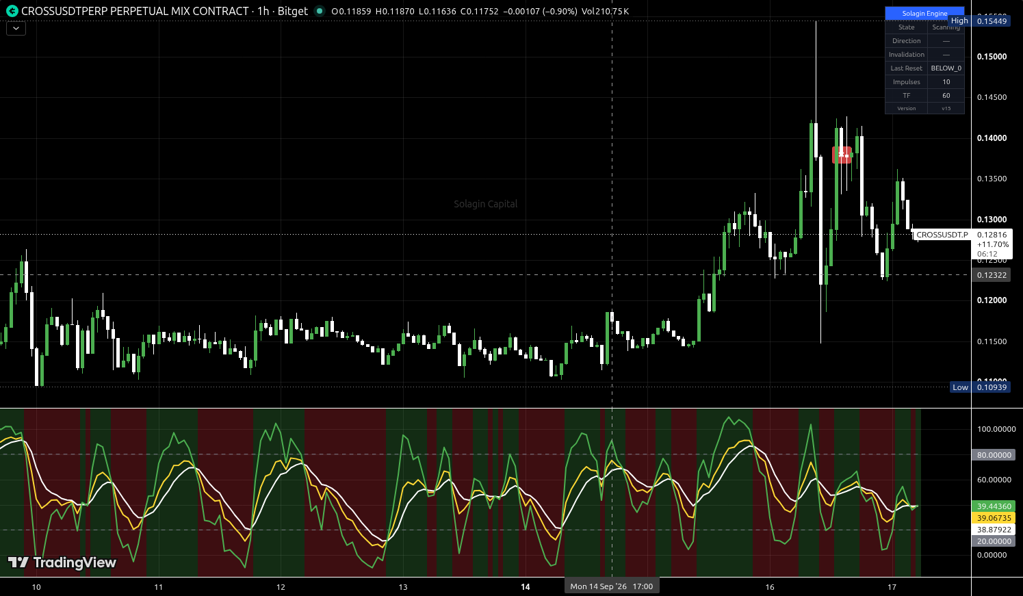This screenshot has height=596, width=1023.
Task: Click the CROSS coin symbol logo icon
Action: [12, 11]
